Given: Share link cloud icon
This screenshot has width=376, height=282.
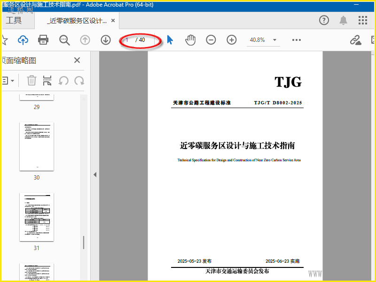Looking at the screenshot, I should tap(355, 40).
